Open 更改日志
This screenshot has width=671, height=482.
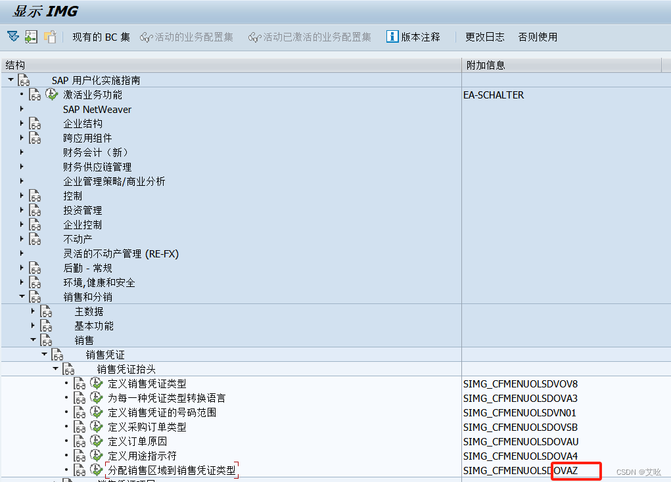[485, 37]
